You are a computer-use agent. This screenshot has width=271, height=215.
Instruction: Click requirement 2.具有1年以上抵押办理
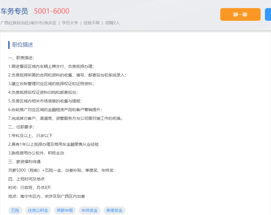[x=53, y=144]
